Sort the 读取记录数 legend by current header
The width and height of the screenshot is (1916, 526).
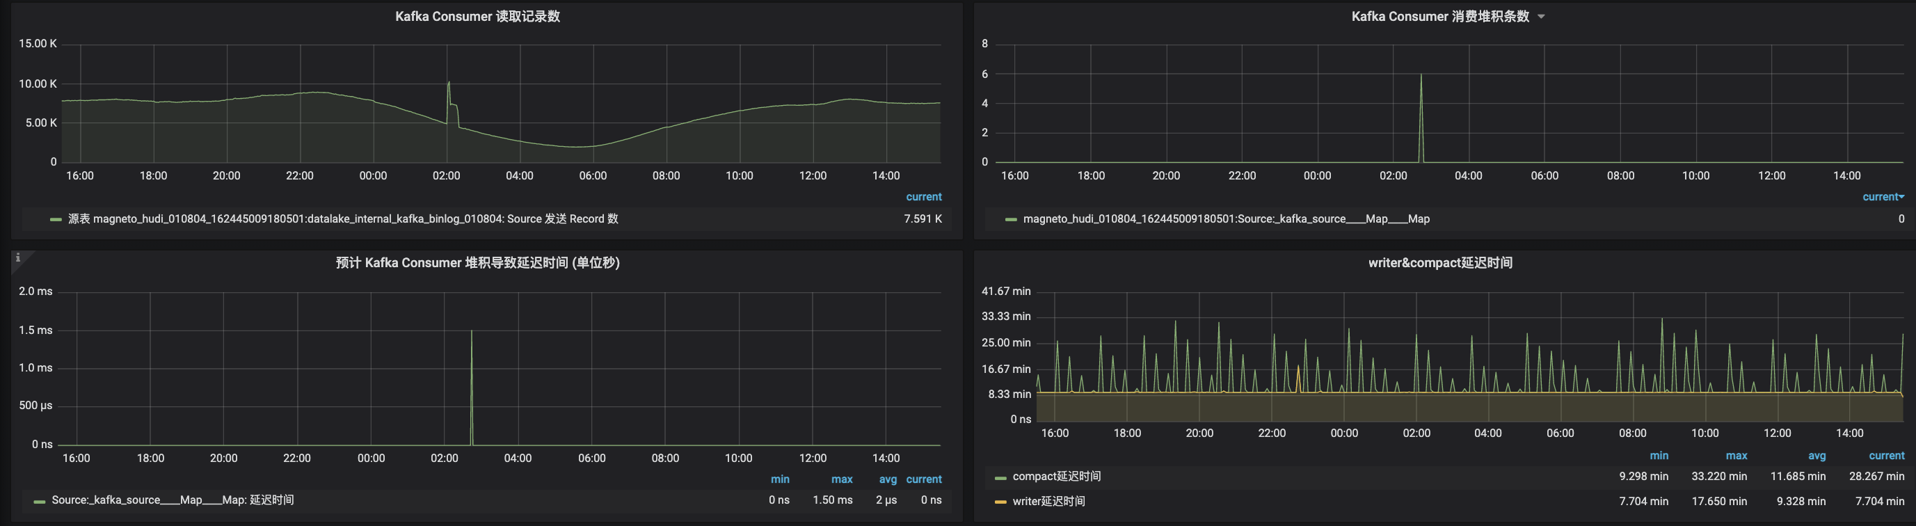[924, 197]
